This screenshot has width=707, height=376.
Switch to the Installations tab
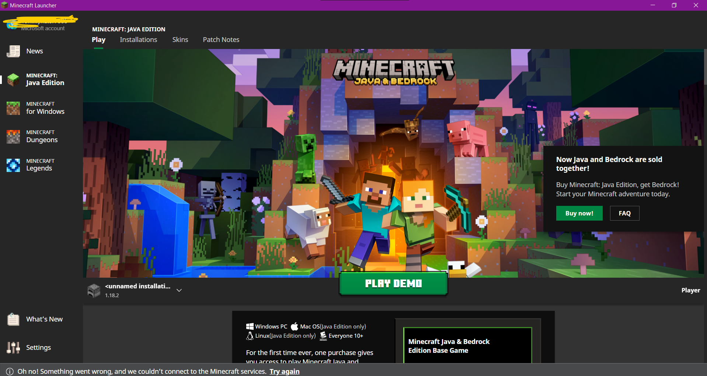pos(138,40)
